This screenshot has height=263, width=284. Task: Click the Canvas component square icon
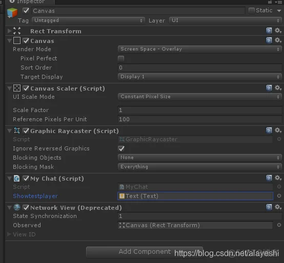17,40
